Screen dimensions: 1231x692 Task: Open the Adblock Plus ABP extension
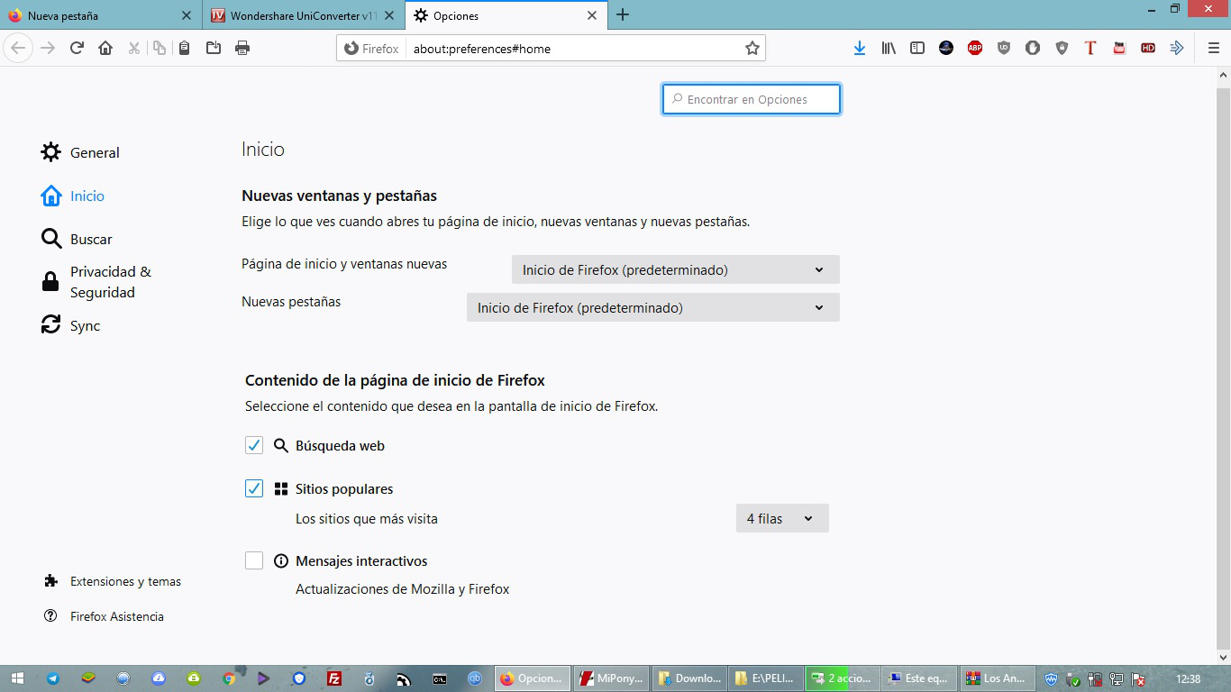975,48
